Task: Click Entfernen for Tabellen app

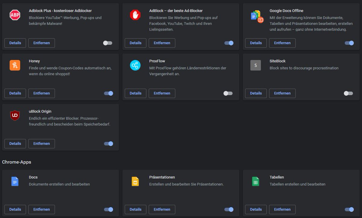Action: [x=282, y=210]
